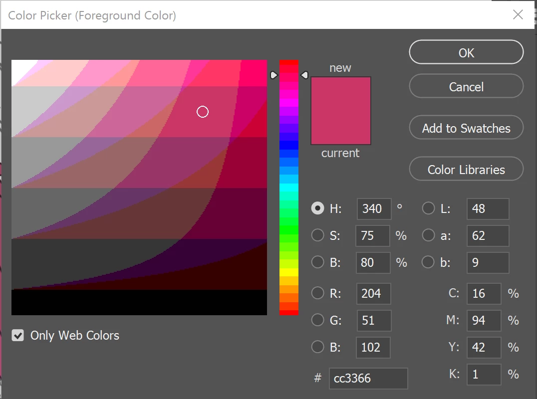Uncheck Only Web Colors checkbox
The height and width of the screenshot is (399, 537).
coord(18,335)
